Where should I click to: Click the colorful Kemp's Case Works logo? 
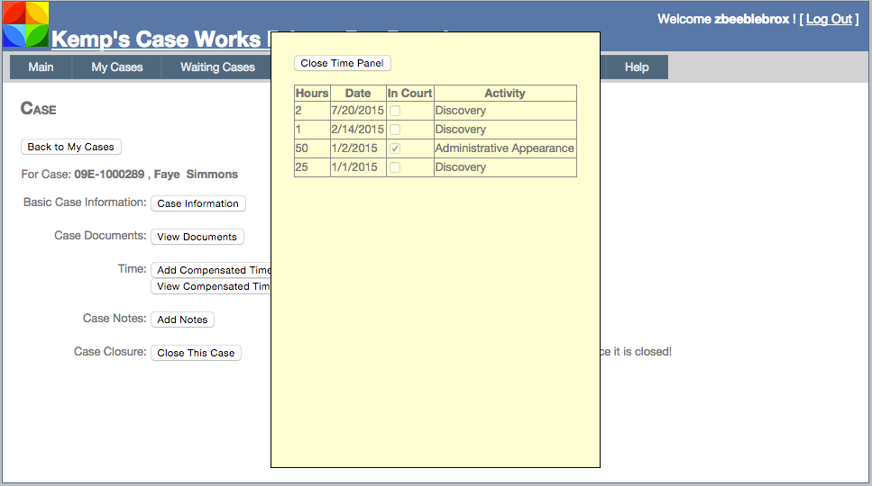[x=25, y=24]
